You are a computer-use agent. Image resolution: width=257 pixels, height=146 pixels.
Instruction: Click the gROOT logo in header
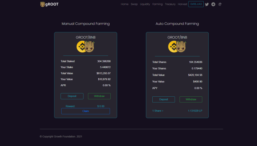[50, 4]
